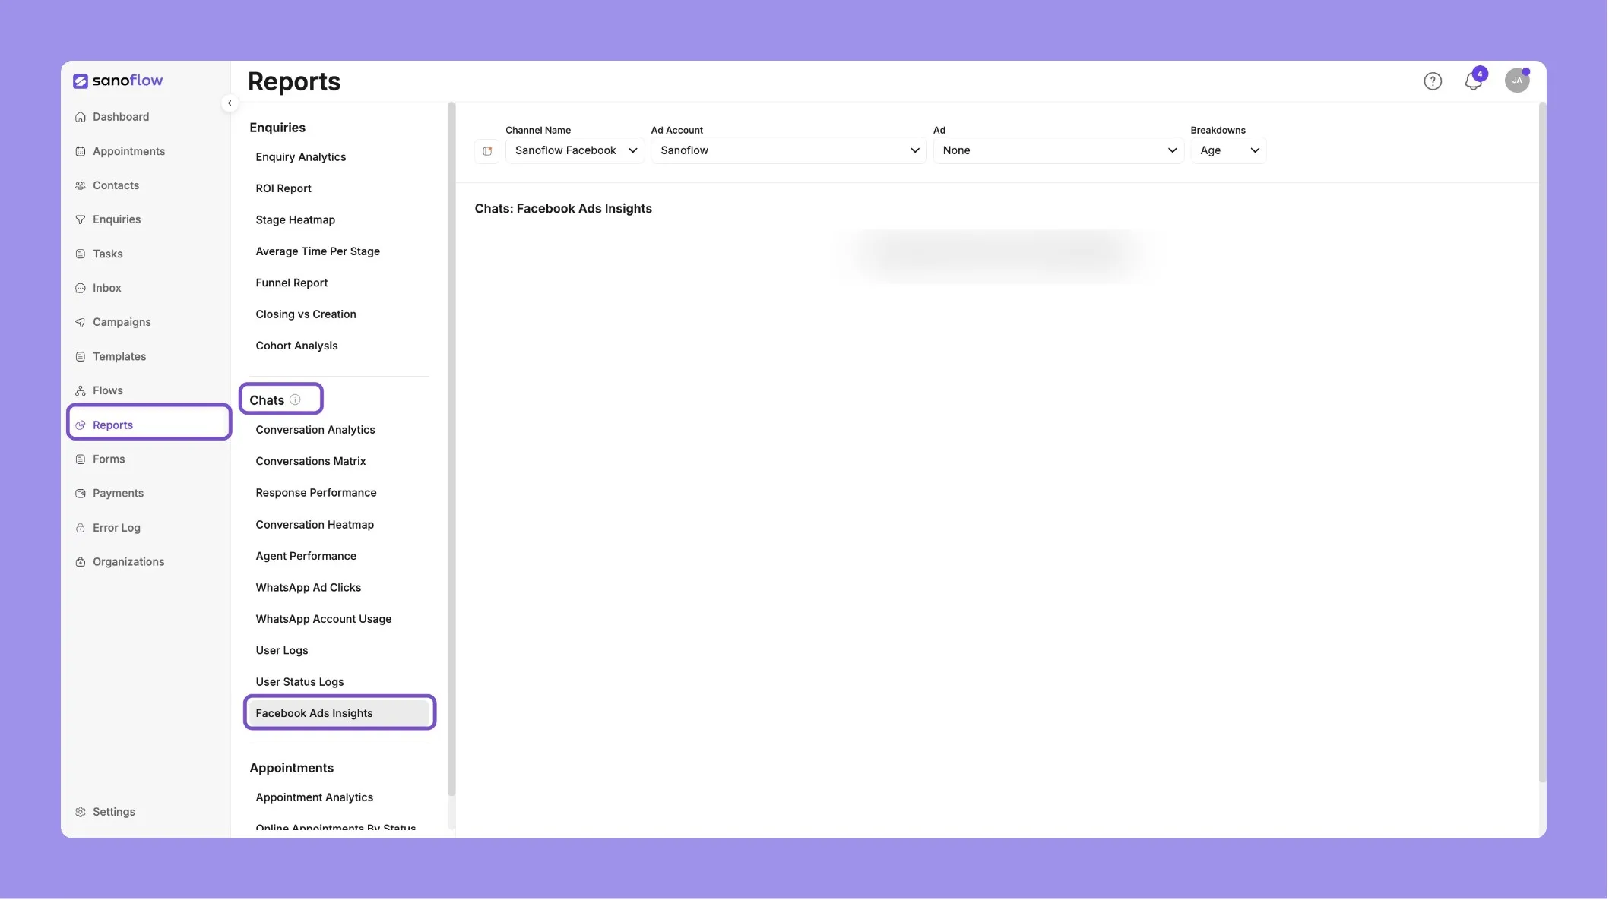
Task: Click the copy icon left of Channel Name
Action: [487, 150]
